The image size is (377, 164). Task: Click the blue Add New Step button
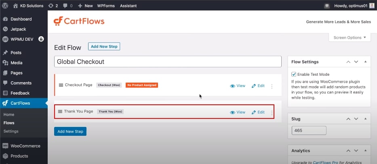click(70, 131)
